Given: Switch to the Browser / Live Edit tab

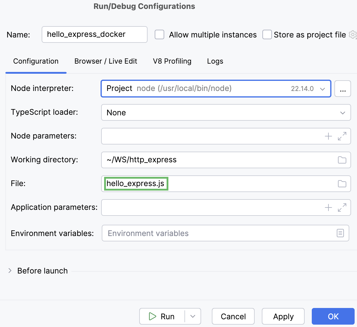Looking at the screenshot, I should pyautogui.click(x=106, y=61).
